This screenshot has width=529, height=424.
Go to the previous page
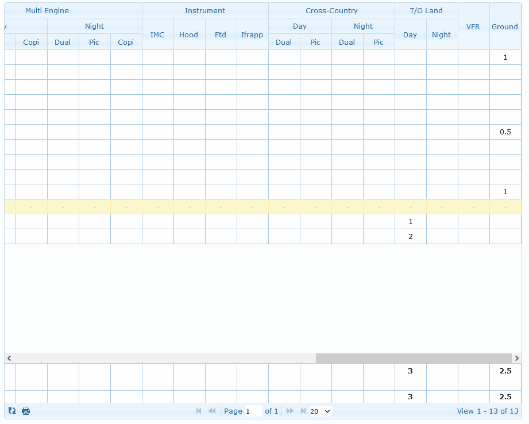(212, 411)
